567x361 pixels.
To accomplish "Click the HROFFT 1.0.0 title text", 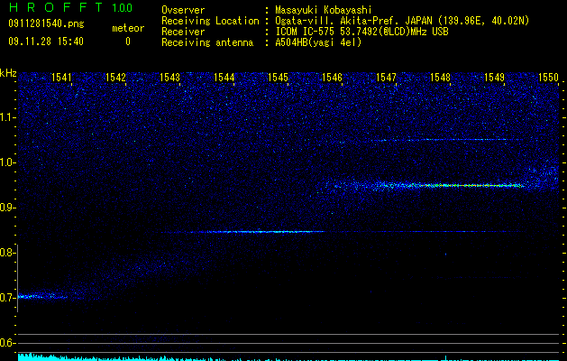I will click(x=70, y=7).
